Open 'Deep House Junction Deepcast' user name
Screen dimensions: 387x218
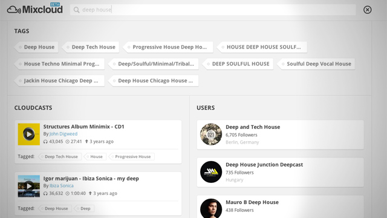click(x=264, y=165)
